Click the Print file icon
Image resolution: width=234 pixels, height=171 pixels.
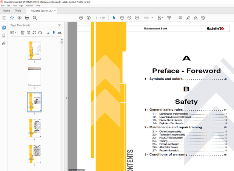click(x=27, y=18)
